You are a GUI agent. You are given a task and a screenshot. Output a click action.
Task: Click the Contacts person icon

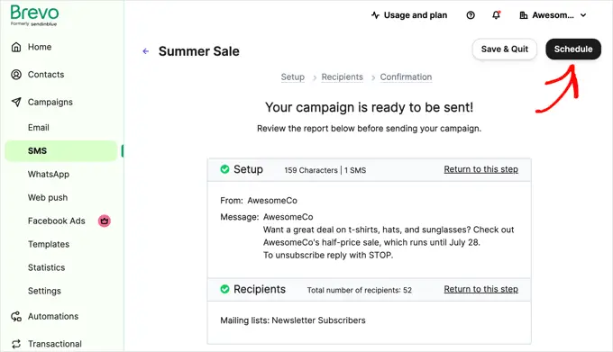(16, 74)
